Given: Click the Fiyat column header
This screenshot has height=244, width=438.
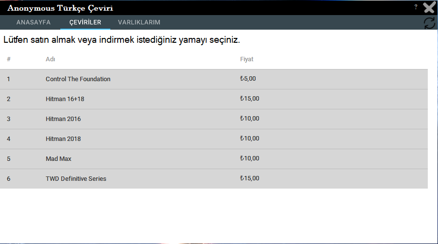Looking at the screenshot, I should pos(246,59).
